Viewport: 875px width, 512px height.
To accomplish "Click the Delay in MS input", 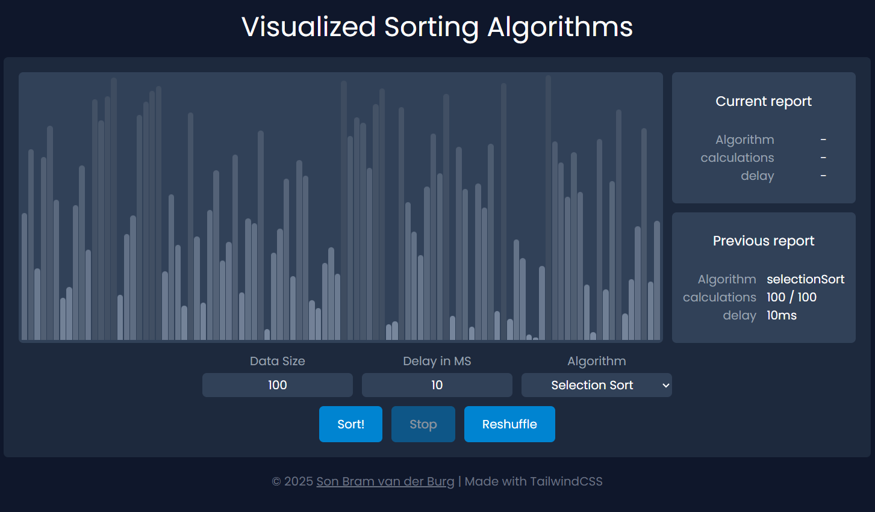I will pyautogui.click(x=437, y=385).
